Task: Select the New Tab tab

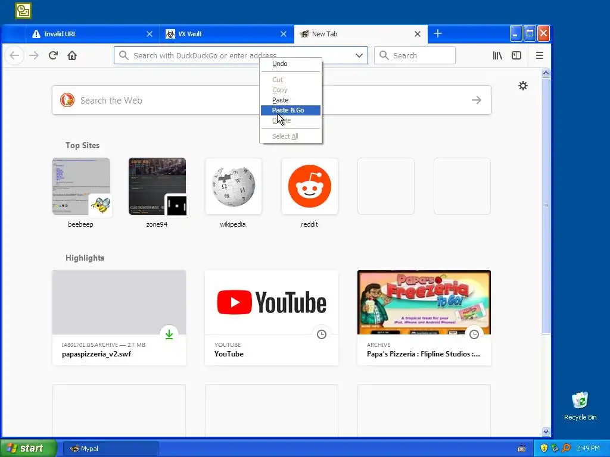Action: click(360, 34)
